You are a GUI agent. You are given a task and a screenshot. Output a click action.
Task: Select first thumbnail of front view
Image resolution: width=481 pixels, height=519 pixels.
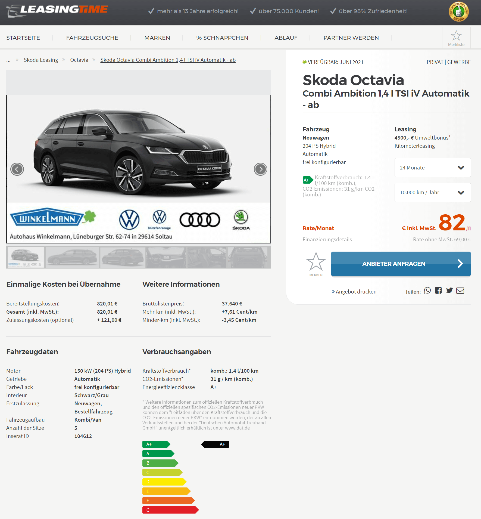click(25, 257)
